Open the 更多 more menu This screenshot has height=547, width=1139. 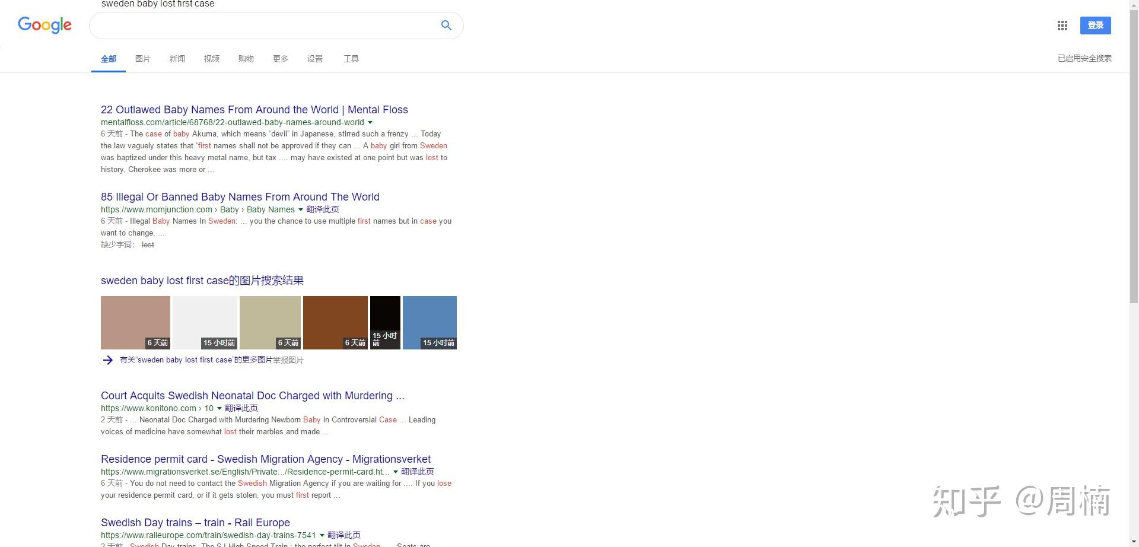280,59
